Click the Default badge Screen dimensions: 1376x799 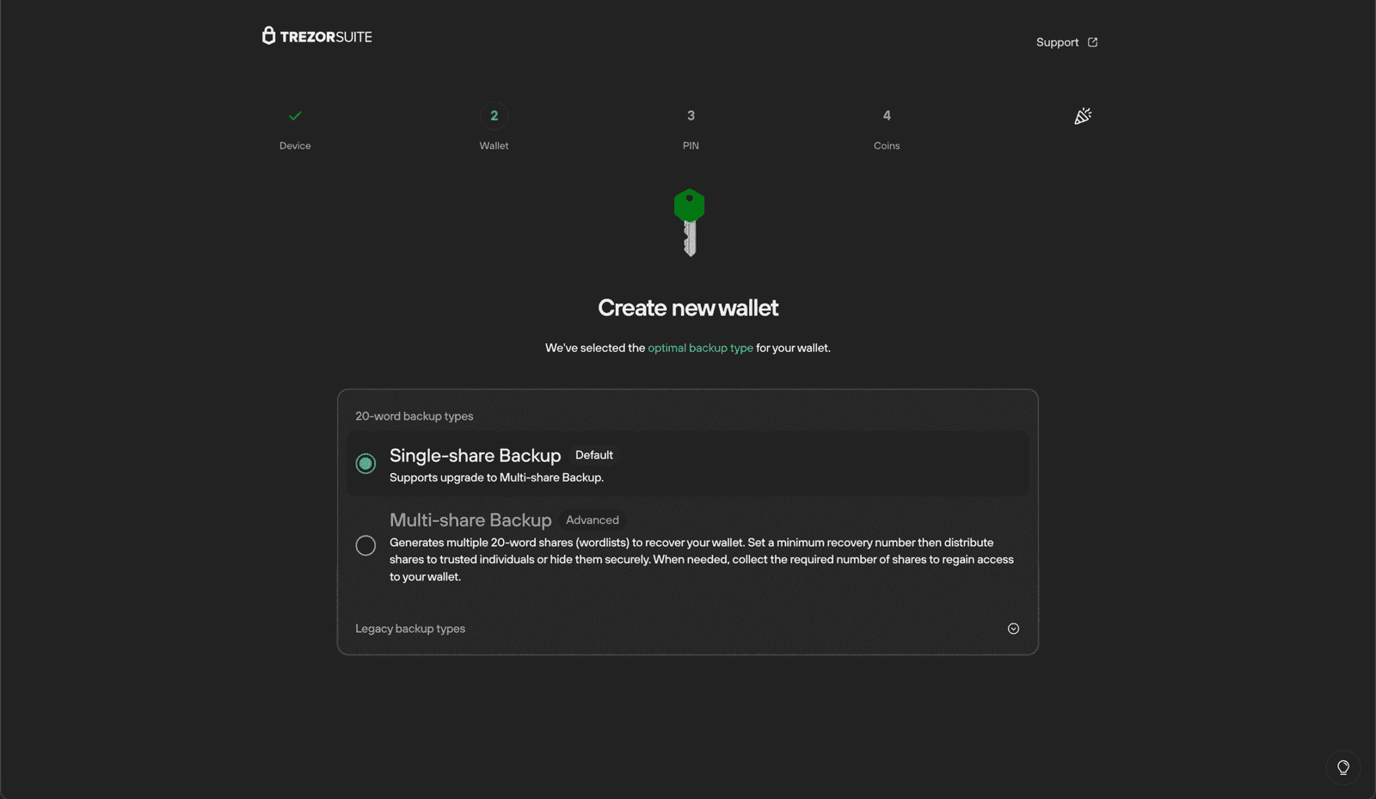tap(594, 455)
